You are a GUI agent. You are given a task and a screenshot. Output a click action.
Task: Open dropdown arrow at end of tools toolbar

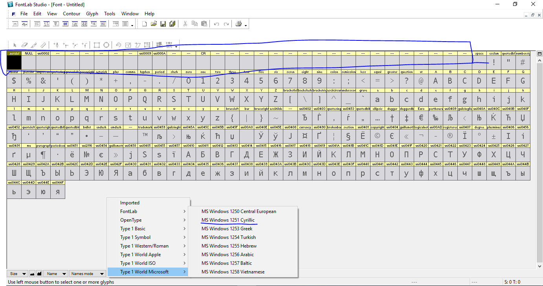pyautogui.click(x=176, y=47)
